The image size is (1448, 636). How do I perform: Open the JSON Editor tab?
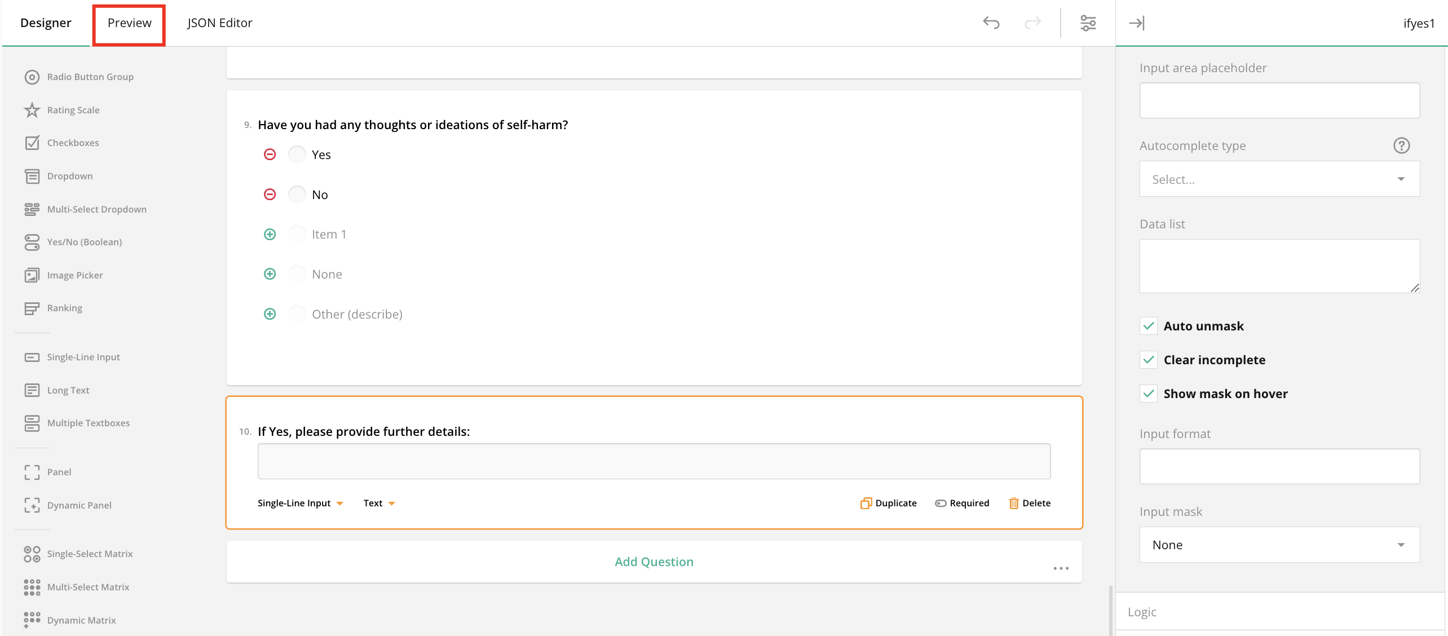[x=219, y=23]
